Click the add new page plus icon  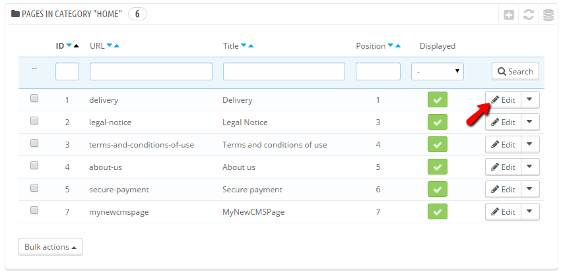[x=509, y=14]
